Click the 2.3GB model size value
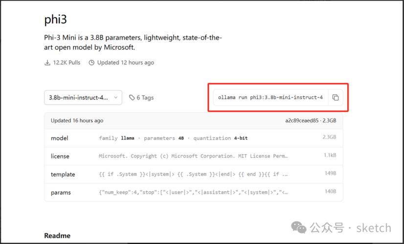 [x=330, y=137]
